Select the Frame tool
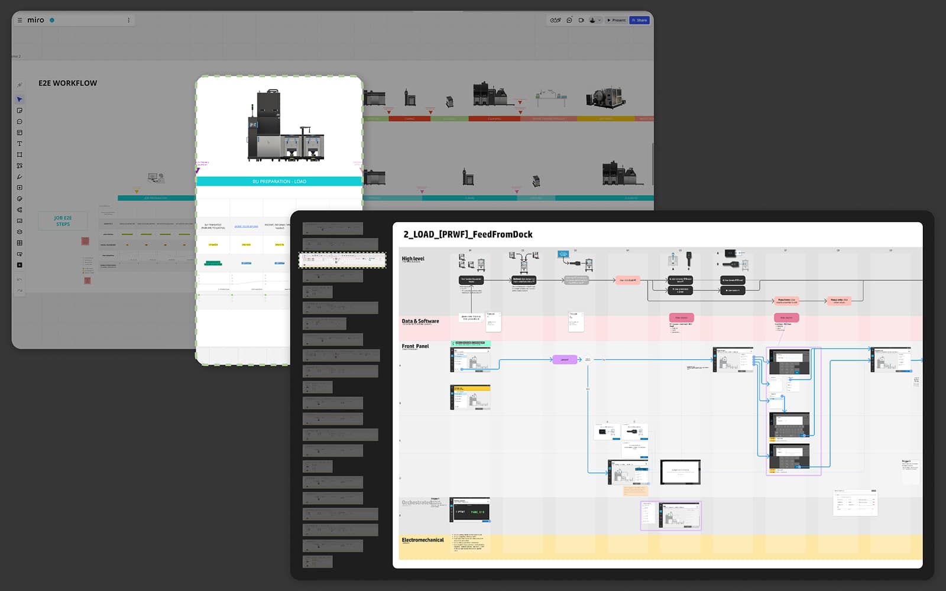This screenshot has width=946, height=591. [20, 155]
